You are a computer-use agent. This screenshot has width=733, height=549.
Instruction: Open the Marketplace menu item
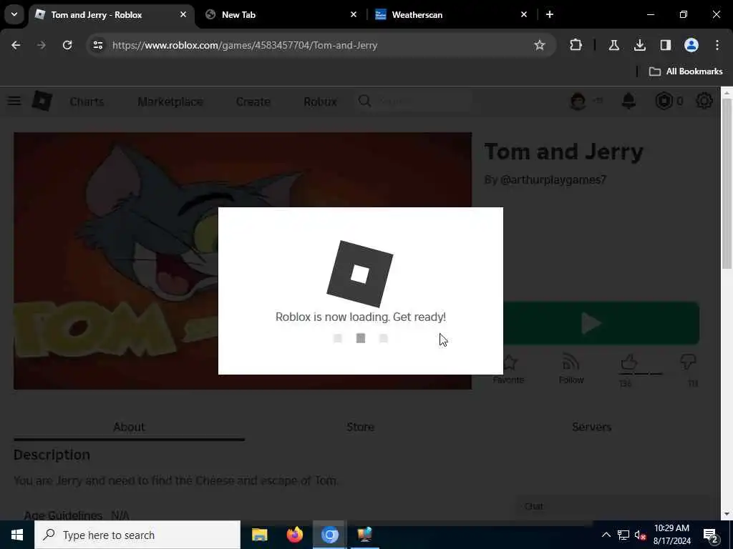pos(170,102)
